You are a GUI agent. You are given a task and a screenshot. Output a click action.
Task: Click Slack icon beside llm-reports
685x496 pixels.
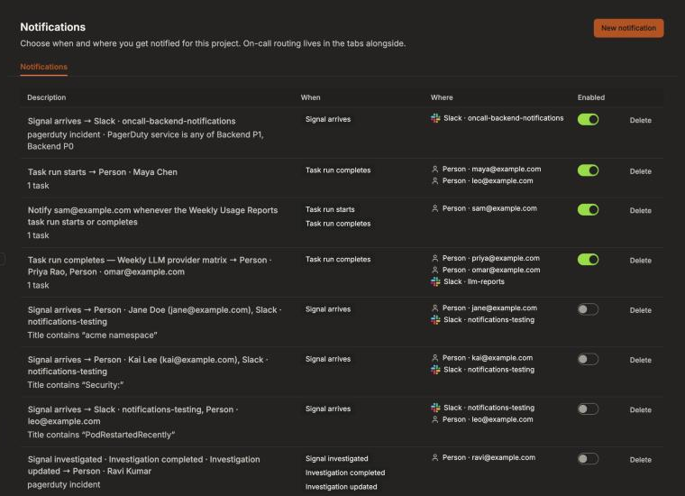click(435, 282)
